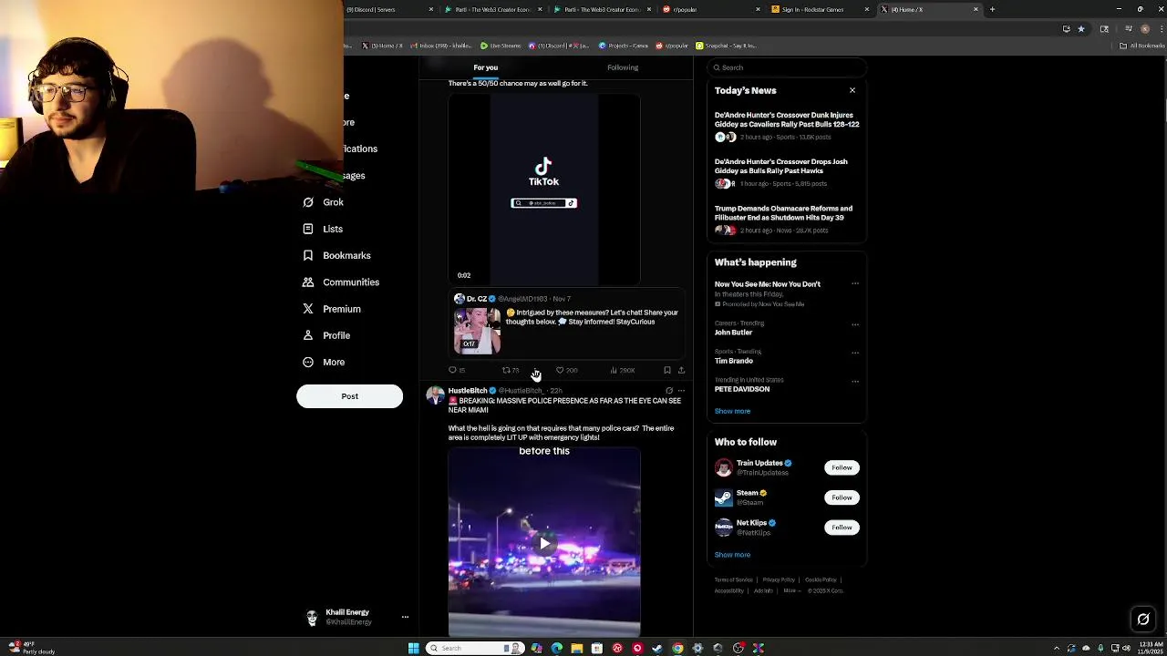The height and width of the screenshot is (656, 1167).
Task: Open Communities from the sidebar
Action: pyautogui.click(x=340, y=282)
